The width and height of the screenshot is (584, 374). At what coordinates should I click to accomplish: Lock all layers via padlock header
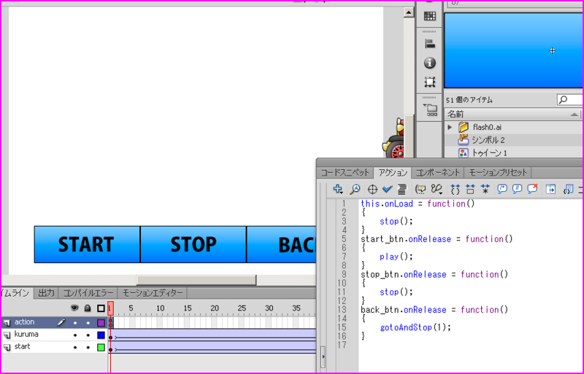(x=88, y=308)
